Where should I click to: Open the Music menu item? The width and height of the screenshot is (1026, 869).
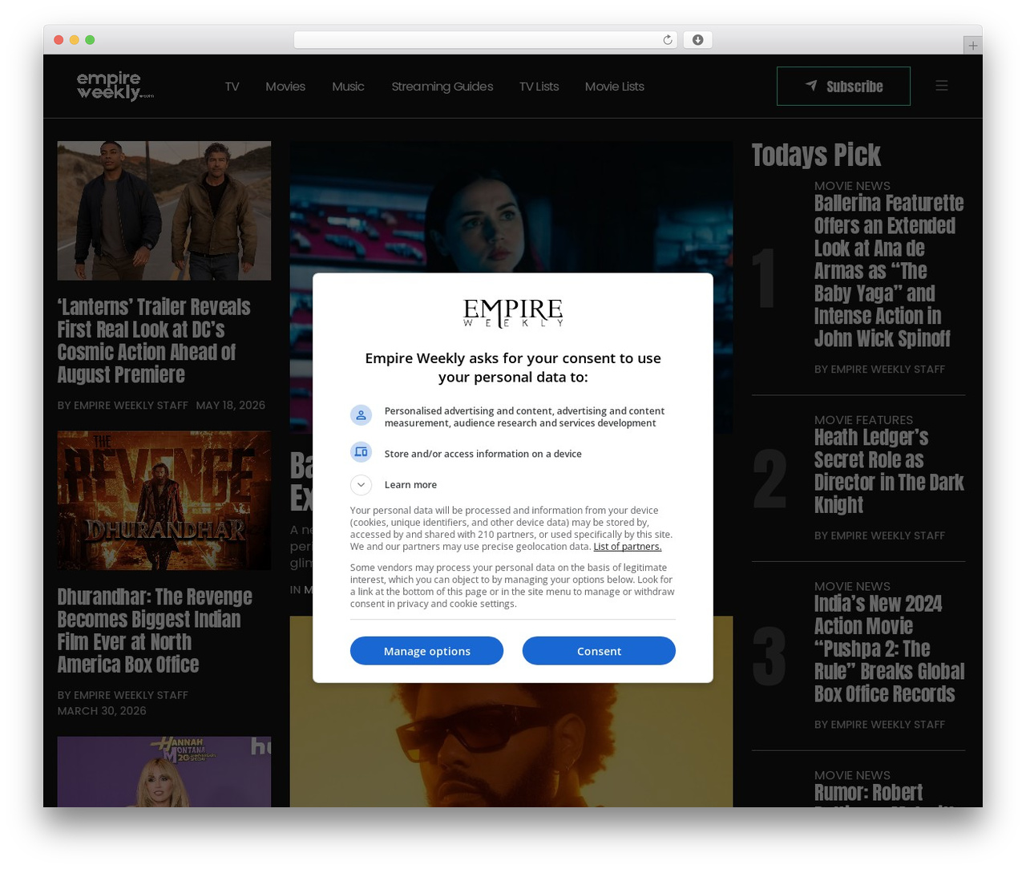coord(348,87)
